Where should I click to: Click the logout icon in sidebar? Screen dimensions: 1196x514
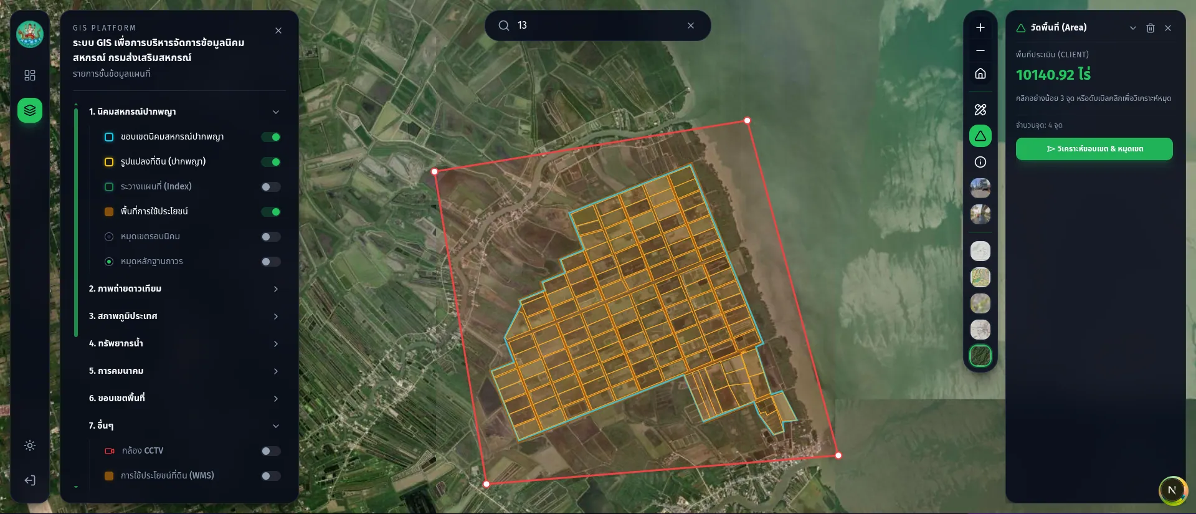coord(30,480)
